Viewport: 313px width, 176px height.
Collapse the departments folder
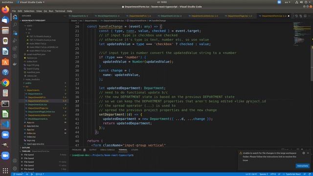pyautogui.click(x=33, y=90)
